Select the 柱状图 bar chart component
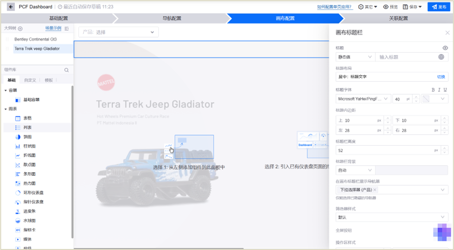Viewport: 454px width, 250px height. pos(29,146)
